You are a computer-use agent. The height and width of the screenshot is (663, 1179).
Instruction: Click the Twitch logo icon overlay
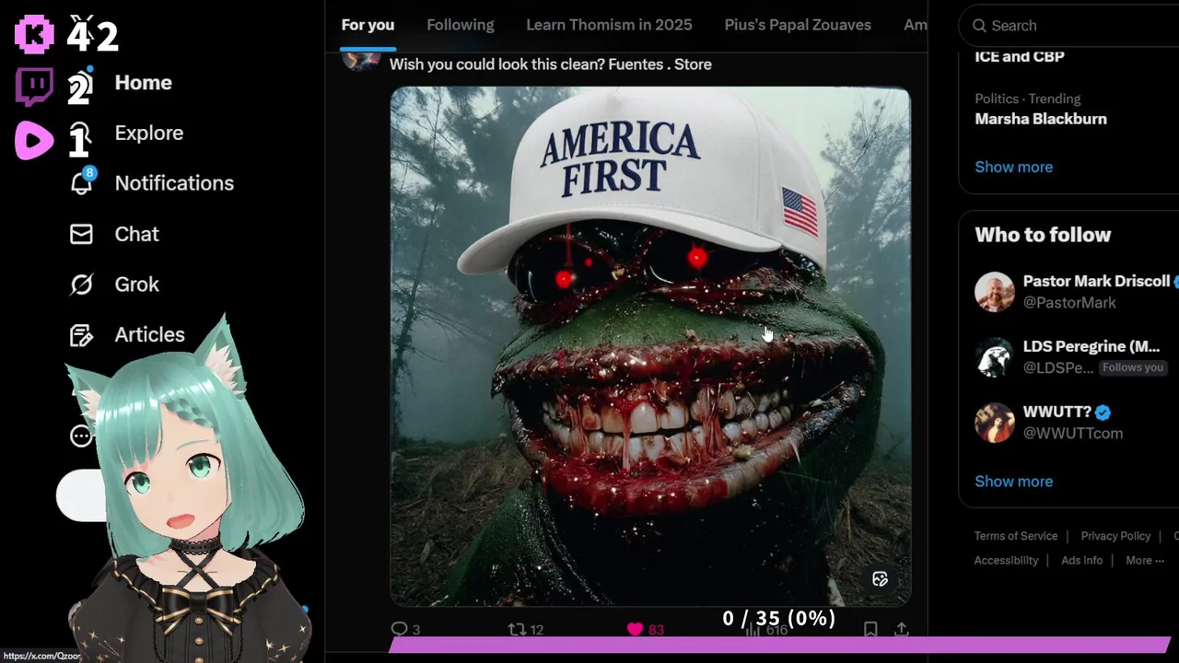pyautogui.click(x=34, y=87)
